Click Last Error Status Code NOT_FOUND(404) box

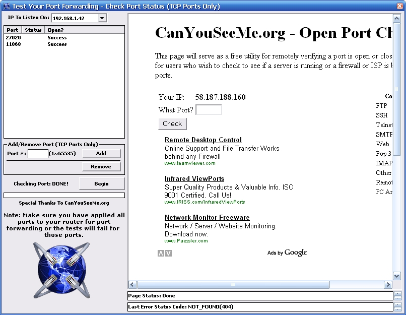(x=260, y=307)
